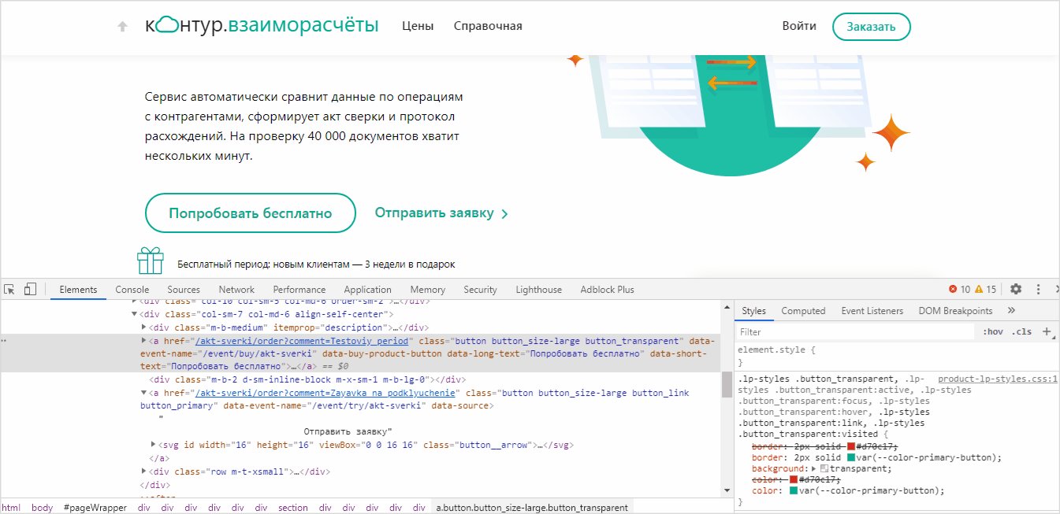This screenshot has width=1060, height=514.
Task: Switch to the Performance tab
Action: [299, 289]
